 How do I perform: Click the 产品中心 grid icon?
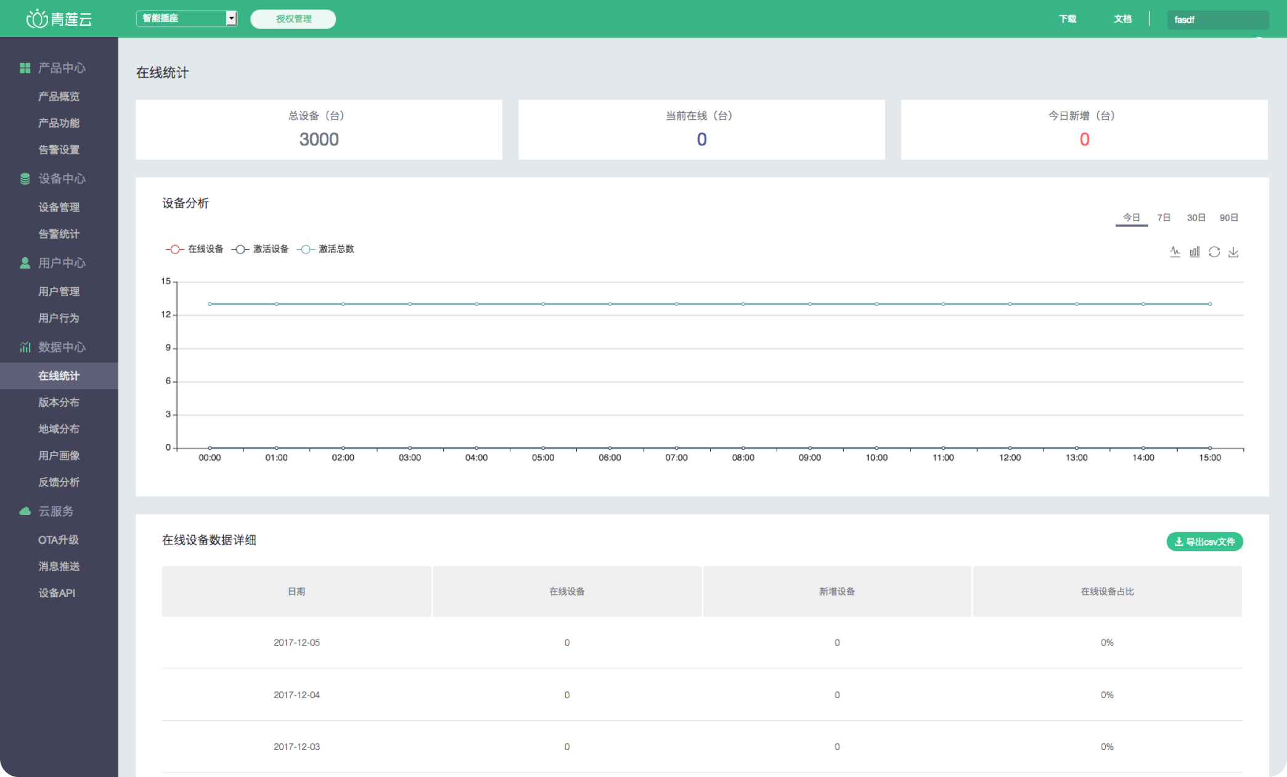[x=25, y=68]
